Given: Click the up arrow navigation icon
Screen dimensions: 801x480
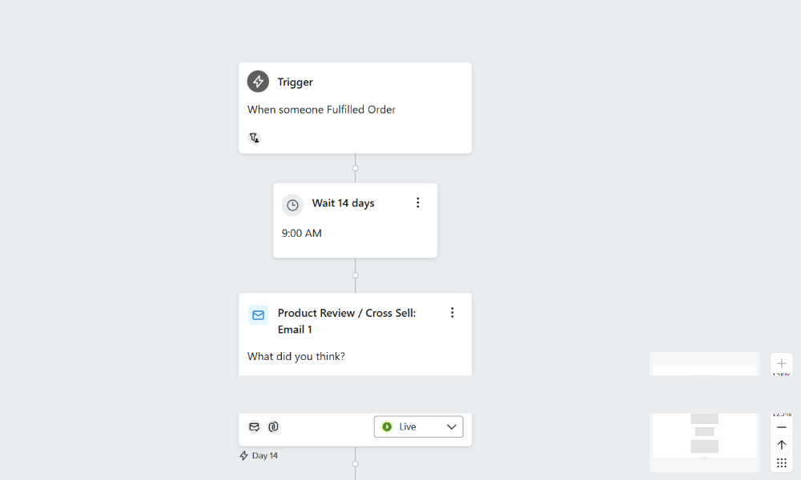Looking at the screenshot, I should [782, 445].
